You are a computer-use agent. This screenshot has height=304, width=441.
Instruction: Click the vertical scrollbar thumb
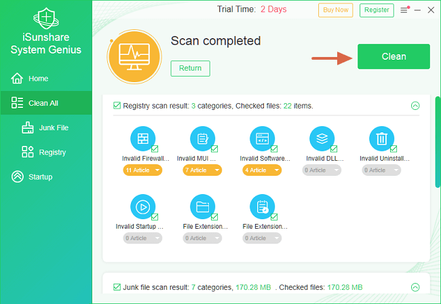[438, 142]
